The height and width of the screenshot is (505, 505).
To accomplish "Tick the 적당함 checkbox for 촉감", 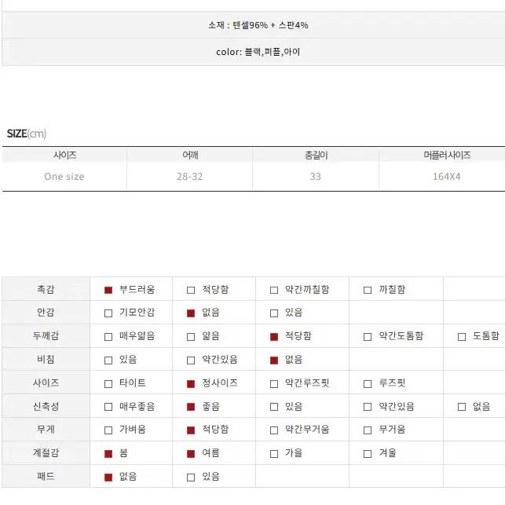I will 191,290.
